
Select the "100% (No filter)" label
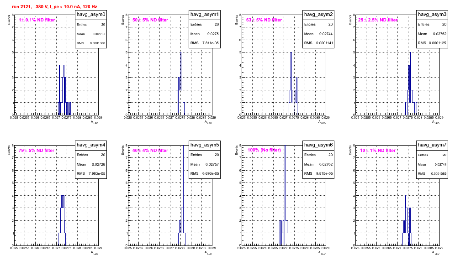point(264,150)
